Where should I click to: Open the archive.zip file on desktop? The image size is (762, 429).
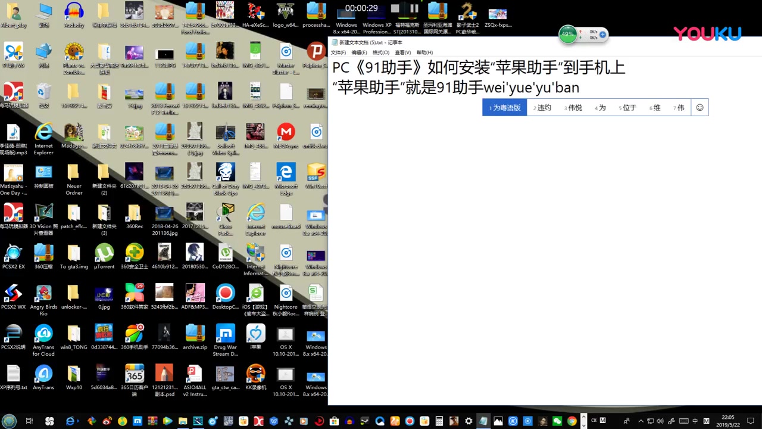[x=195, y=337]
